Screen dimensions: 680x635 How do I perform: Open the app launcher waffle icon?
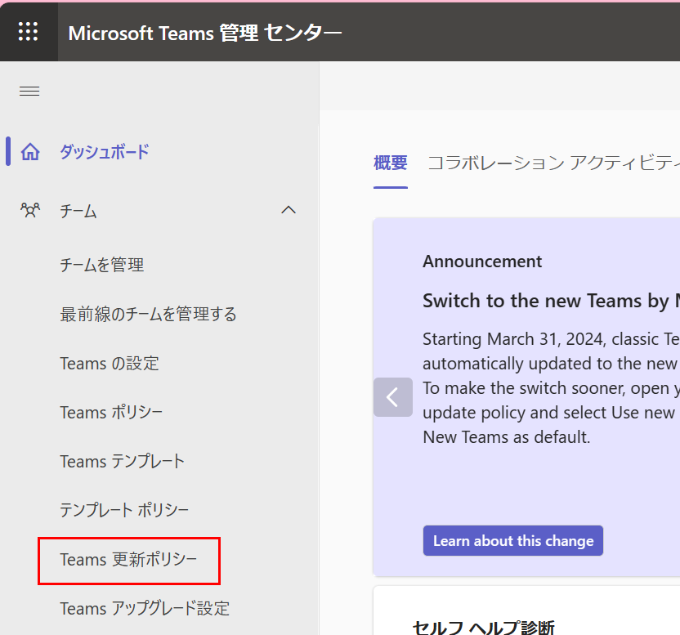tap(28, 31)
